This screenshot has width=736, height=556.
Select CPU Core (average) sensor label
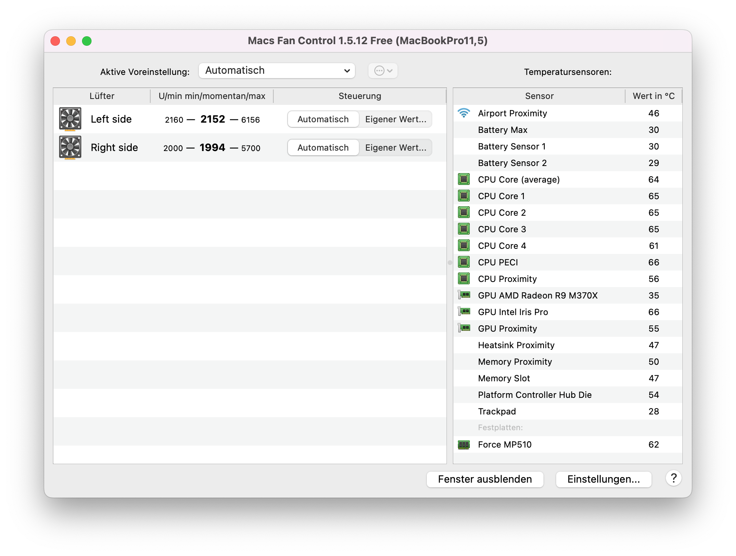(519, 179)
